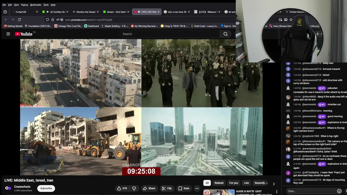
Task: Open Foundation (2021) bookmark
Action: point(38,26)
